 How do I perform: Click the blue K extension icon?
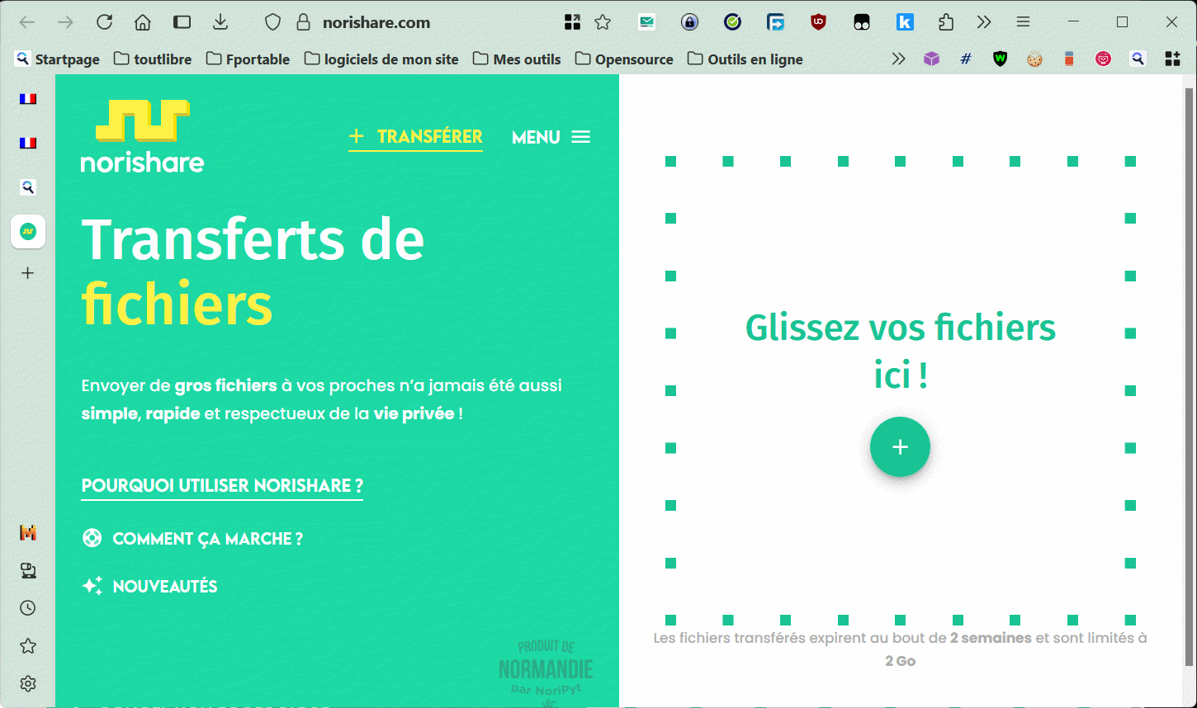tap(905, 22)
